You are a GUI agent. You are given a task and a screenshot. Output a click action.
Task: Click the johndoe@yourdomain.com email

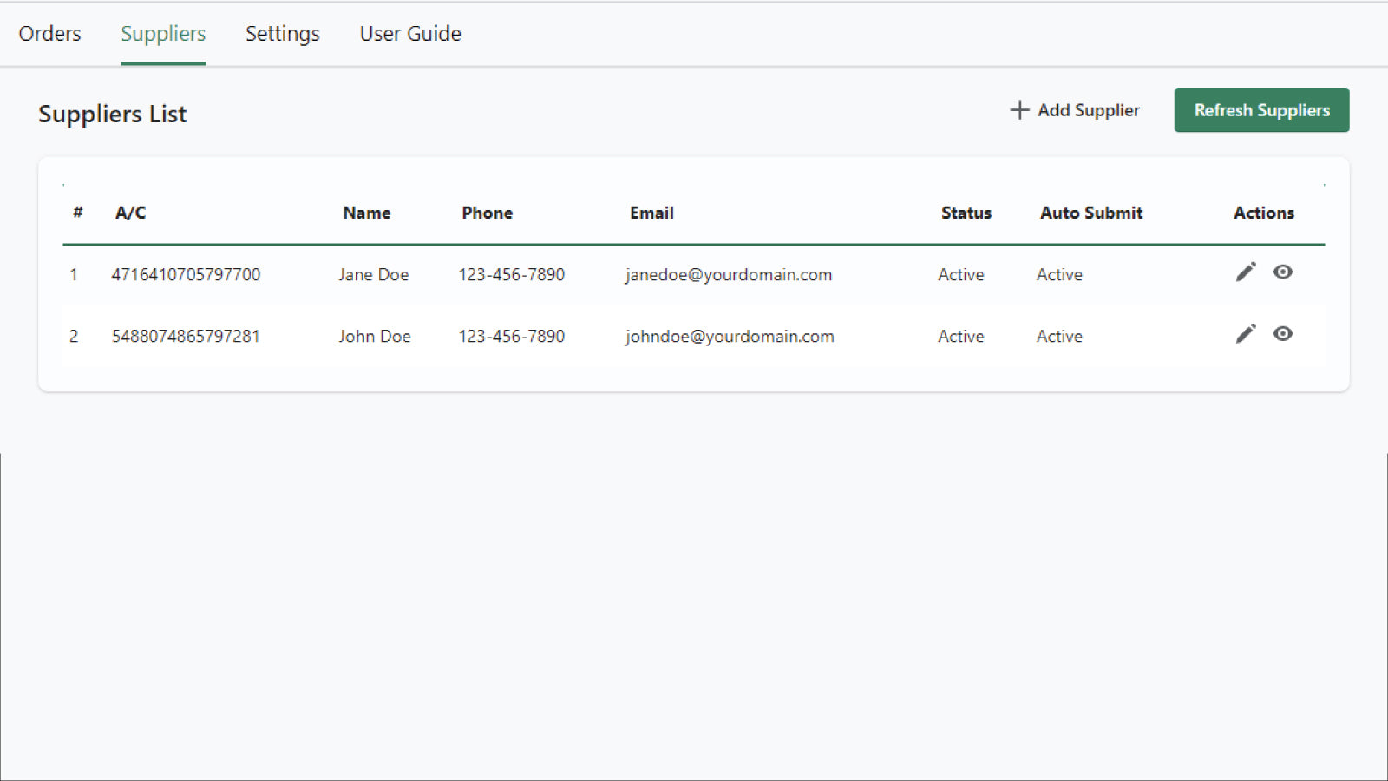coord(729,337)
